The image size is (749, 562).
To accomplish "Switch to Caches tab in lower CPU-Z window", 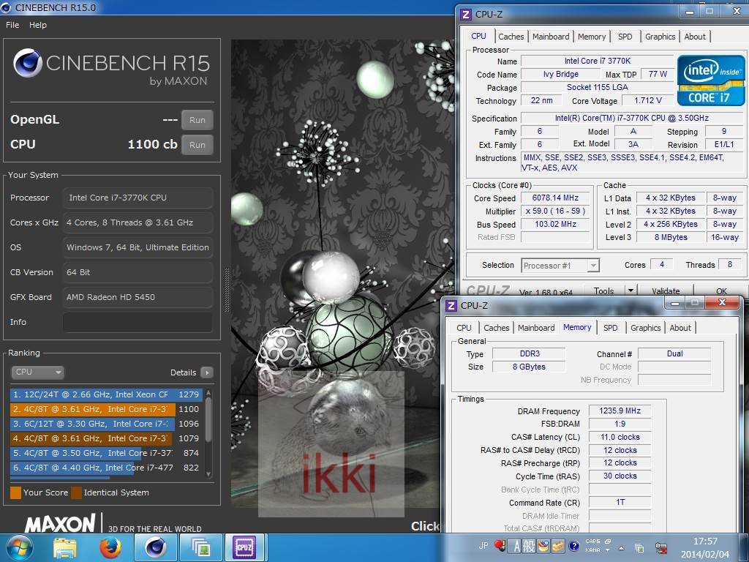I will click(497, 328).
